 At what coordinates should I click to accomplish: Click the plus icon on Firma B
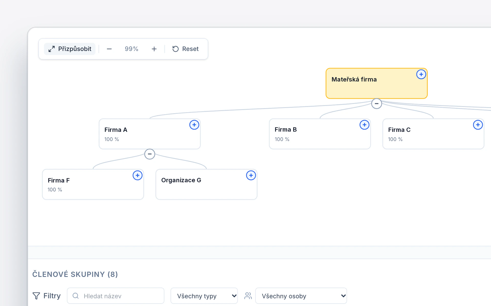point(364,125)
